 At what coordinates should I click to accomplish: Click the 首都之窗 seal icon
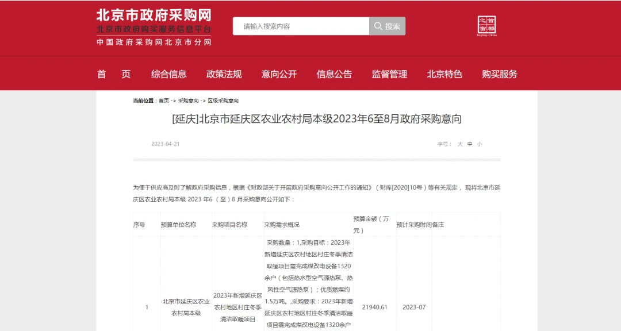486,26
